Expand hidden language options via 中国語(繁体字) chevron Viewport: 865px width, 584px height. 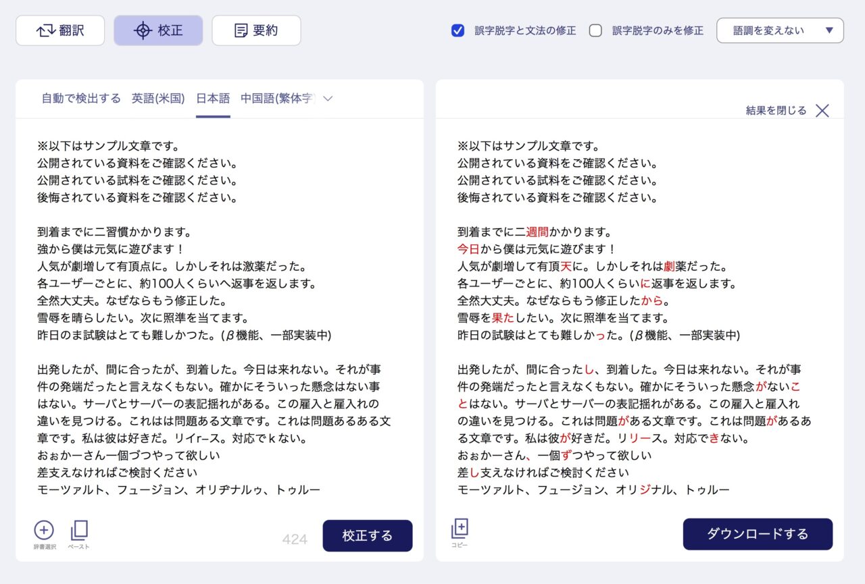(x=327, y=98)
